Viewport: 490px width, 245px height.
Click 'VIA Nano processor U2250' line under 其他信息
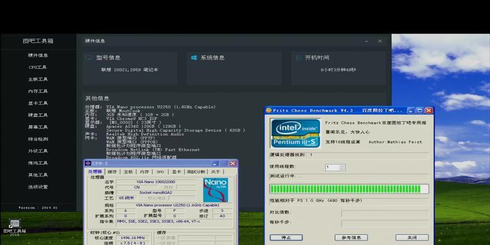click(x=161, y=107)
